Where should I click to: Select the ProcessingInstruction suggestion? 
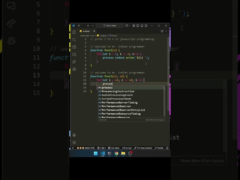(131, 91)
